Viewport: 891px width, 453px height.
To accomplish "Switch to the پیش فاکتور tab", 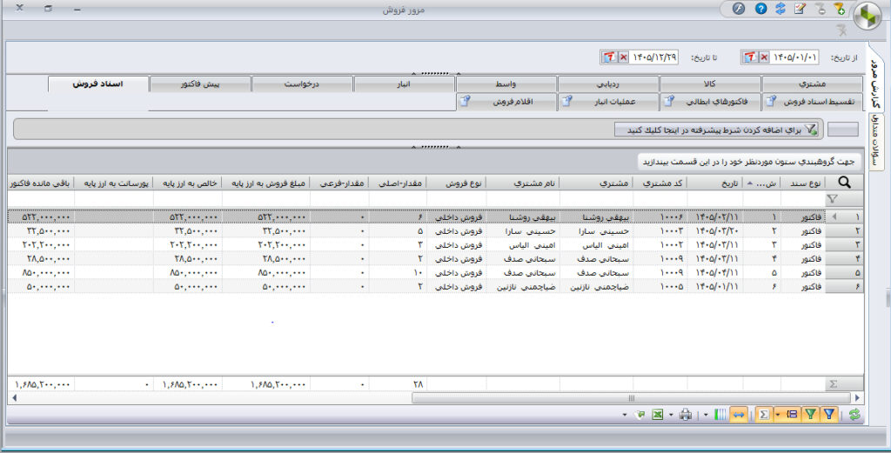I will 200,84.
